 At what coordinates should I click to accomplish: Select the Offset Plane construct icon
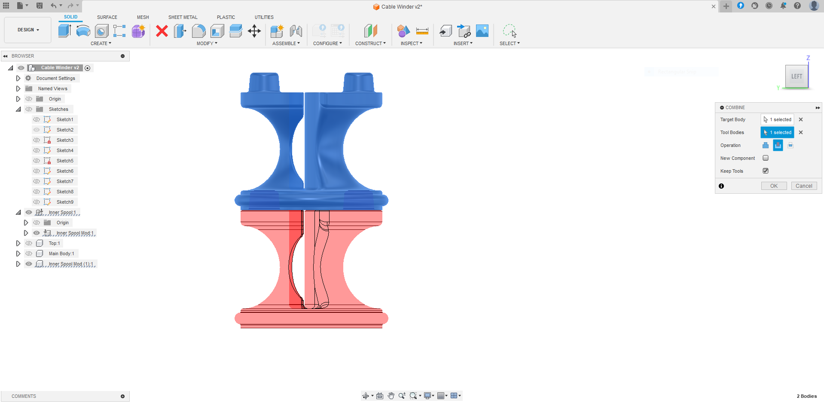click(370, 31)
